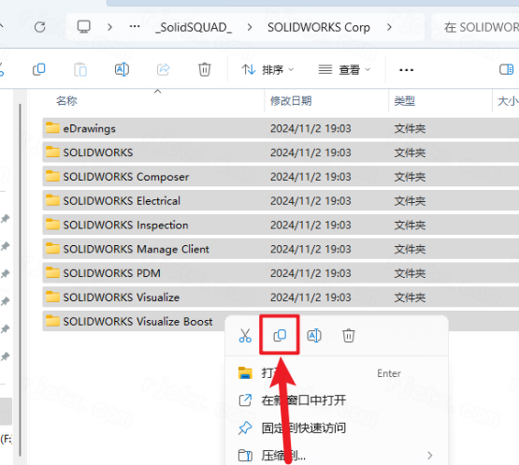Viewport: 519px width, 465px height.
Task: Choose 固定到快速访问 in context menu
Action: point(337,428)
